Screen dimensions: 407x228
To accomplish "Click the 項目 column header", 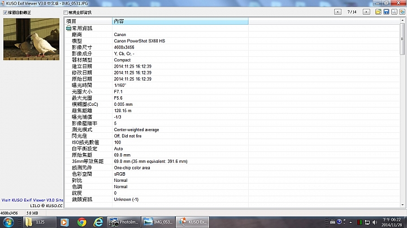I will point(88,21).
